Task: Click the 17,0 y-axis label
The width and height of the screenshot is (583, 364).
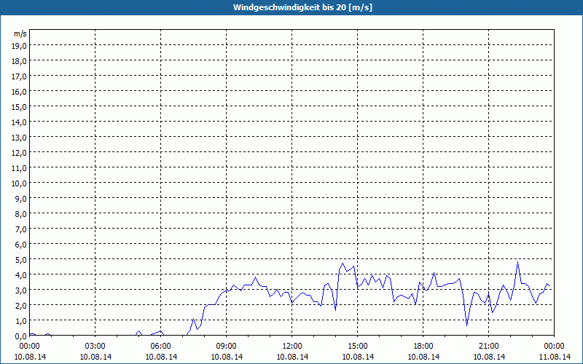Action: (x=19, y=76)
